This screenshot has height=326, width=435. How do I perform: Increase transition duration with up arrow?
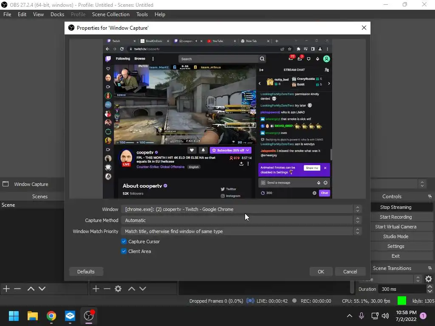point(430,287)
